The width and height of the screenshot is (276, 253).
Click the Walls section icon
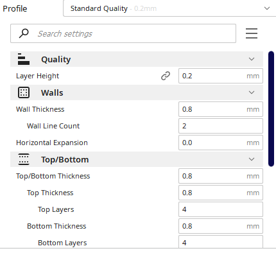[x=24, y=92]
